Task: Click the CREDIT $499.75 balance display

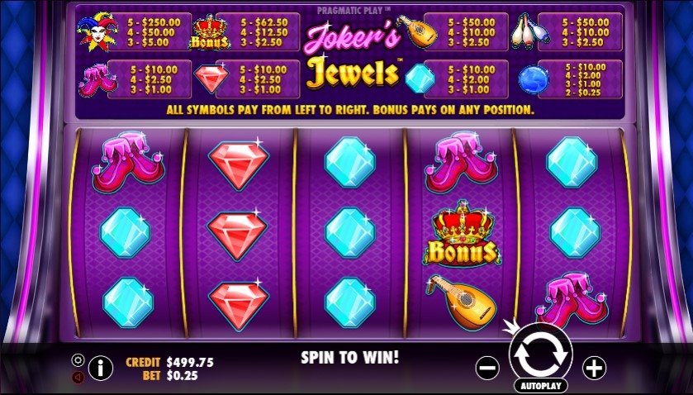Action: tap(169, 362)
